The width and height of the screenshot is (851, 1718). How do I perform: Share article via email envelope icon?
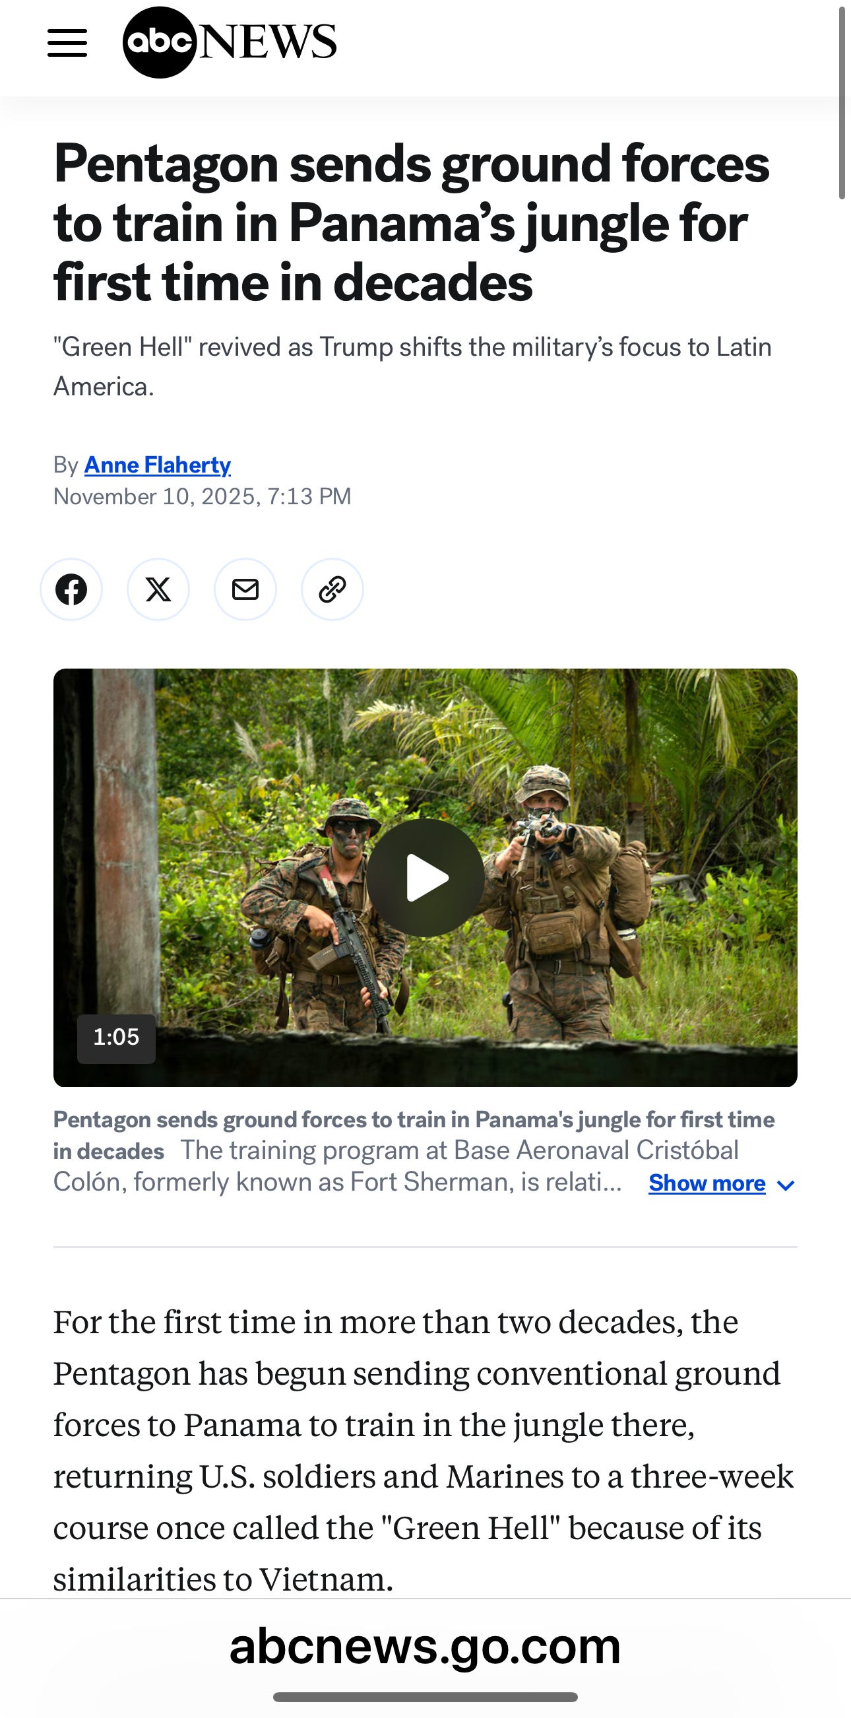pyautogui.click(x=245, y=589)
